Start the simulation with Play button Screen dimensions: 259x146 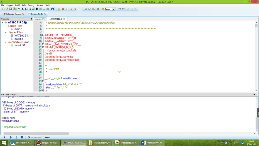pos(5,137)
